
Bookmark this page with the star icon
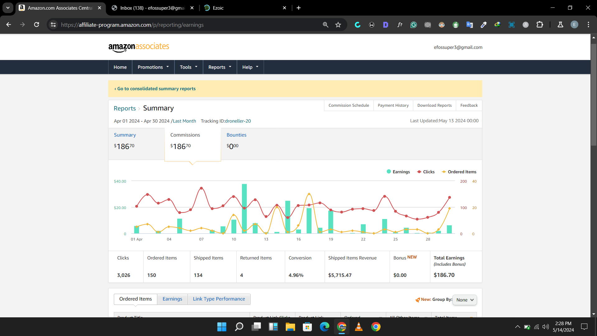click(x=338, y=25)
